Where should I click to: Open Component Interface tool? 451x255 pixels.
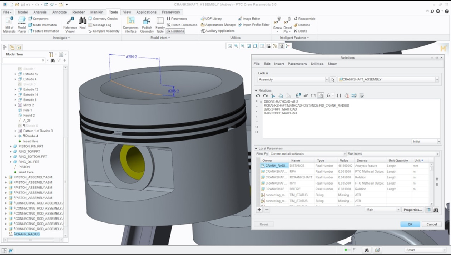pyautogui.click(x=130, y=25)
